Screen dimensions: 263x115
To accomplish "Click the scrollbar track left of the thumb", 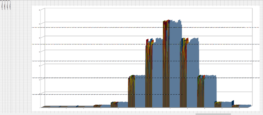I will [98, 114].
